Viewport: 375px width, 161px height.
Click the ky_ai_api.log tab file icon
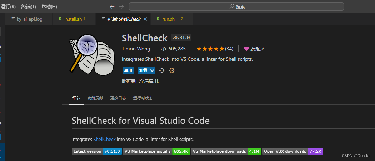click(13, 19)
